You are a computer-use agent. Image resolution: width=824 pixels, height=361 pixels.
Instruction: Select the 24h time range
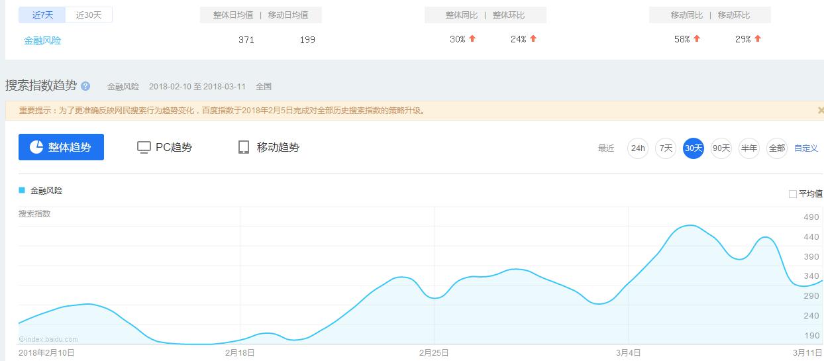(637, 148)
